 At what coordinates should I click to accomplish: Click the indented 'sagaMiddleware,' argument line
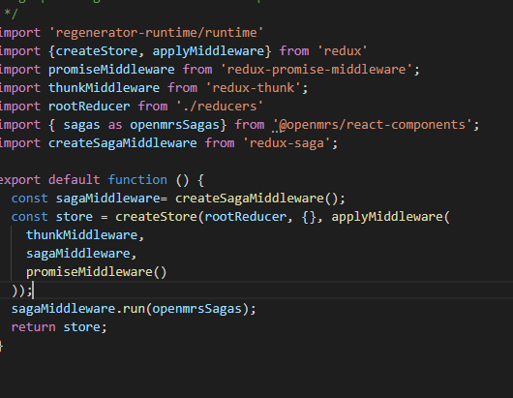point(81,254)
